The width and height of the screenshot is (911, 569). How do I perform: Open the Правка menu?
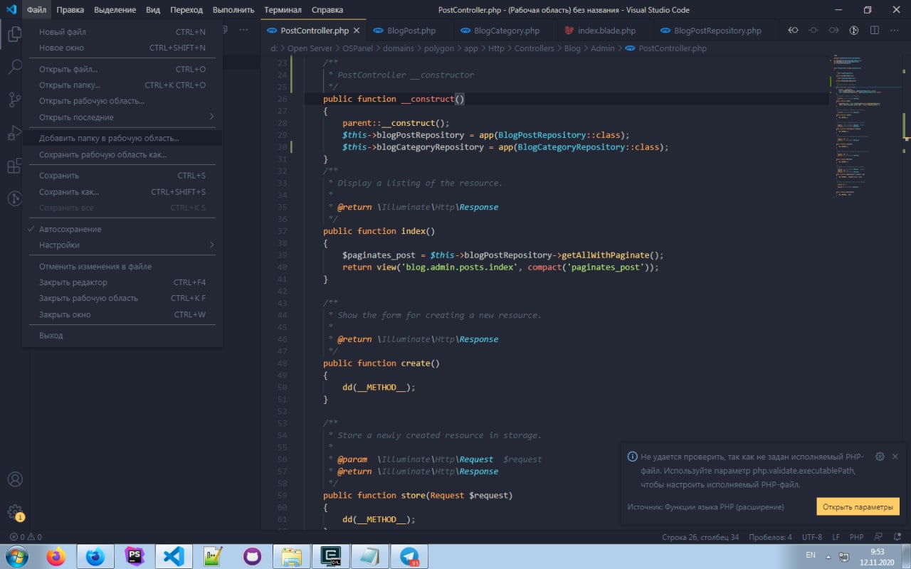70,10
